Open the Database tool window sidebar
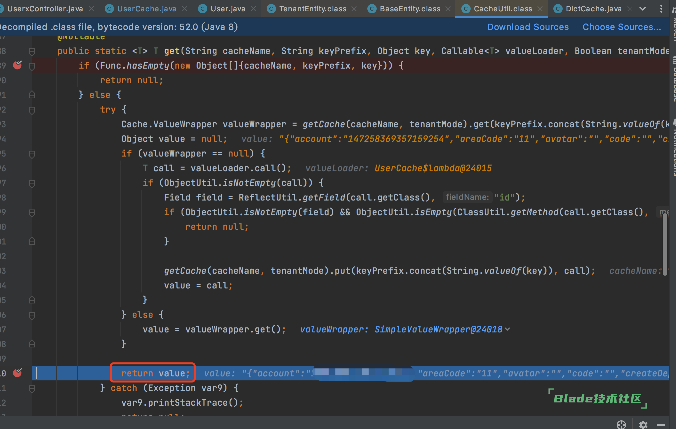676x429 pixels. (673, 79)
